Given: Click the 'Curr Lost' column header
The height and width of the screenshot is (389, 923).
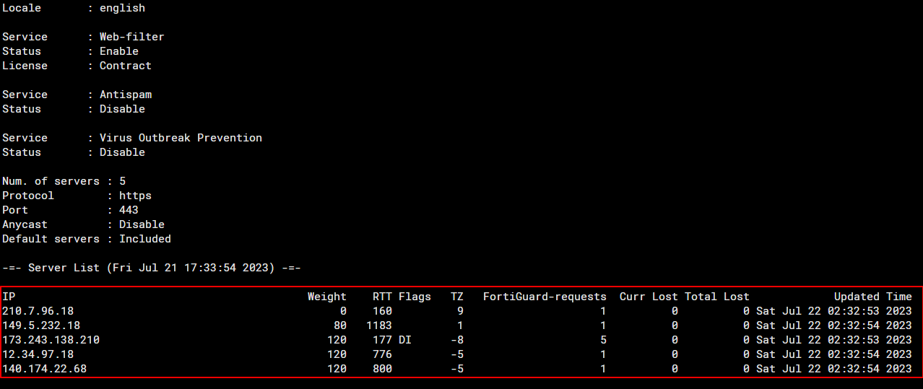Looking at the screenshot, I should 649,297.
